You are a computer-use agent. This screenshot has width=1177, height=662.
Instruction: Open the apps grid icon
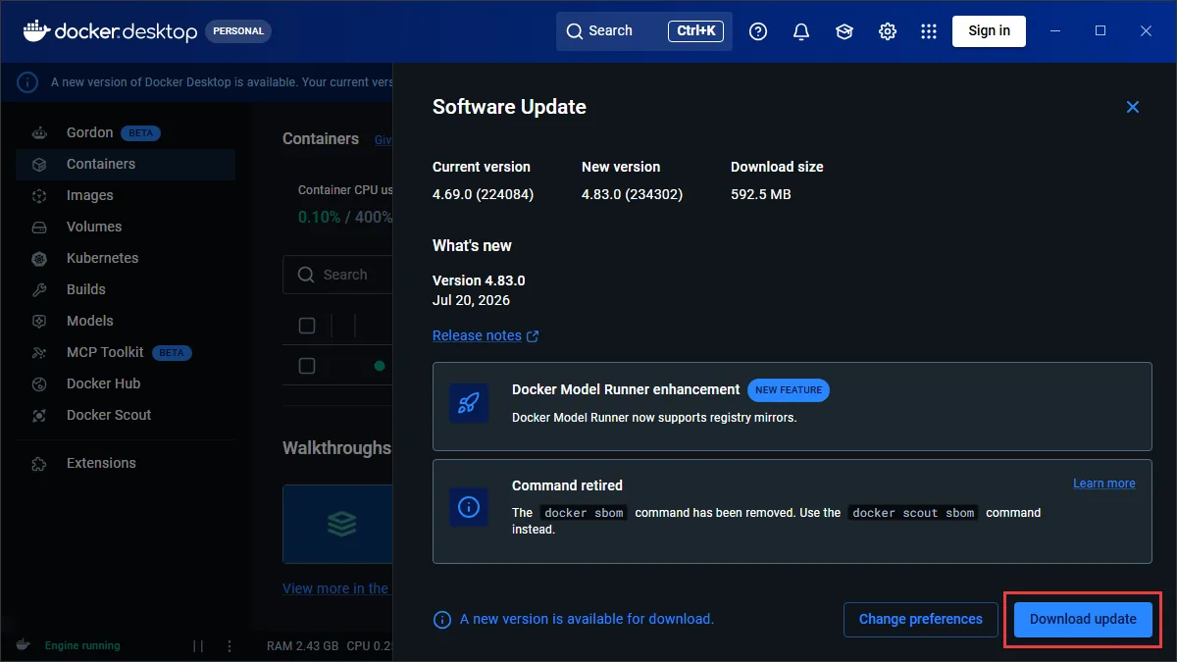[x=929, y=31]
